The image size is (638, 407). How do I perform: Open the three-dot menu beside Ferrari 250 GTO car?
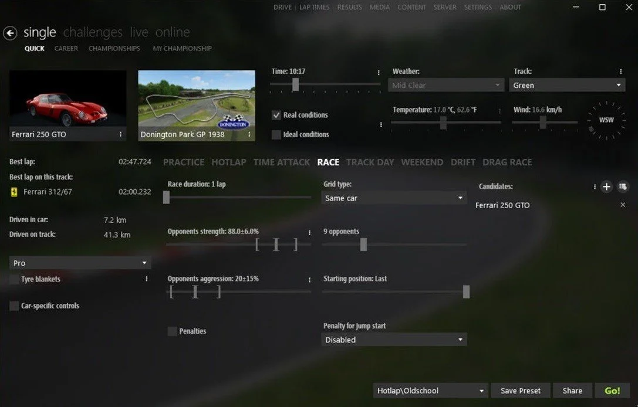120,134
